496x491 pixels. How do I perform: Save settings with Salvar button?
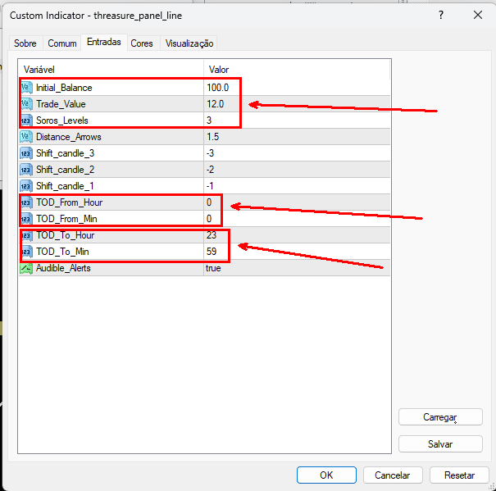tap(440, 443)
